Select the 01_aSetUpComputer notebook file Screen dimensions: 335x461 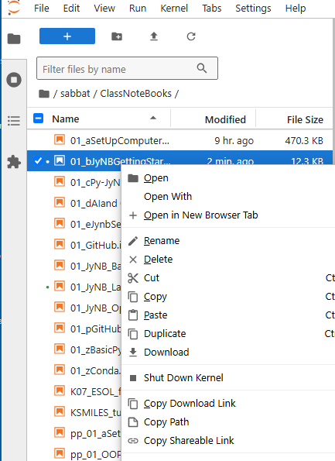click(x=179, y=140)
